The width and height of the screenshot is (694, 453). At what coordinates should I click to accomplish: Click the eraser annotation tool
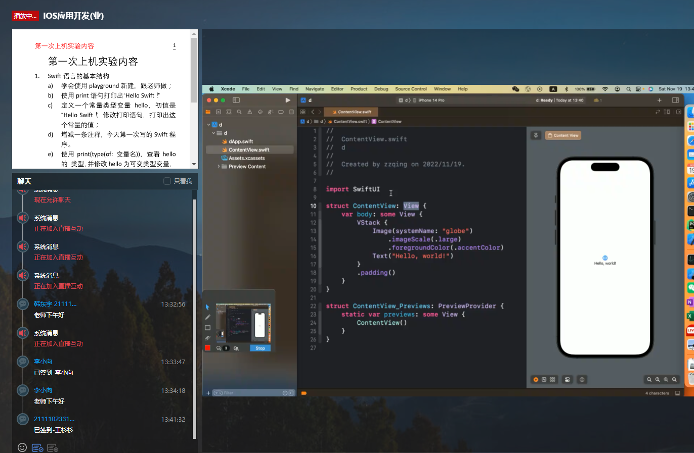(x=207, y=338)
